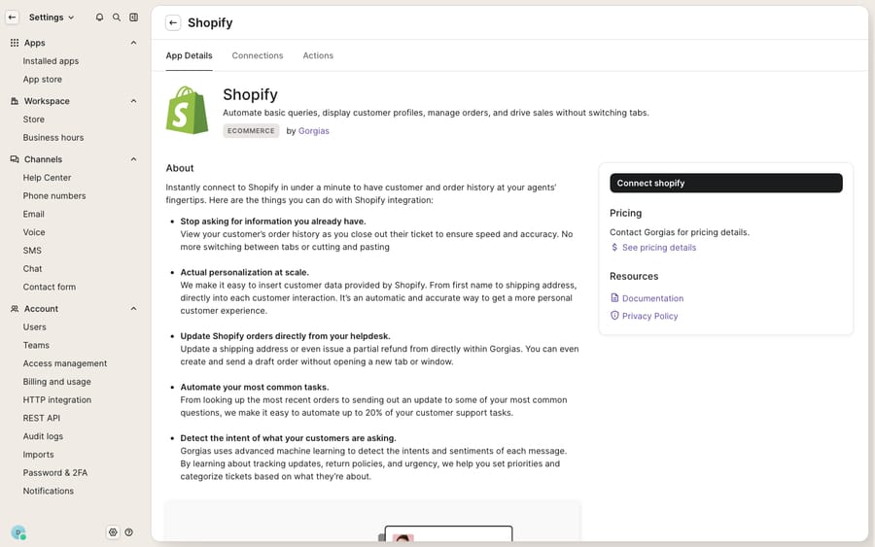Click the Gorgias author link
This screenshot has width=875, height=547.
314,131
